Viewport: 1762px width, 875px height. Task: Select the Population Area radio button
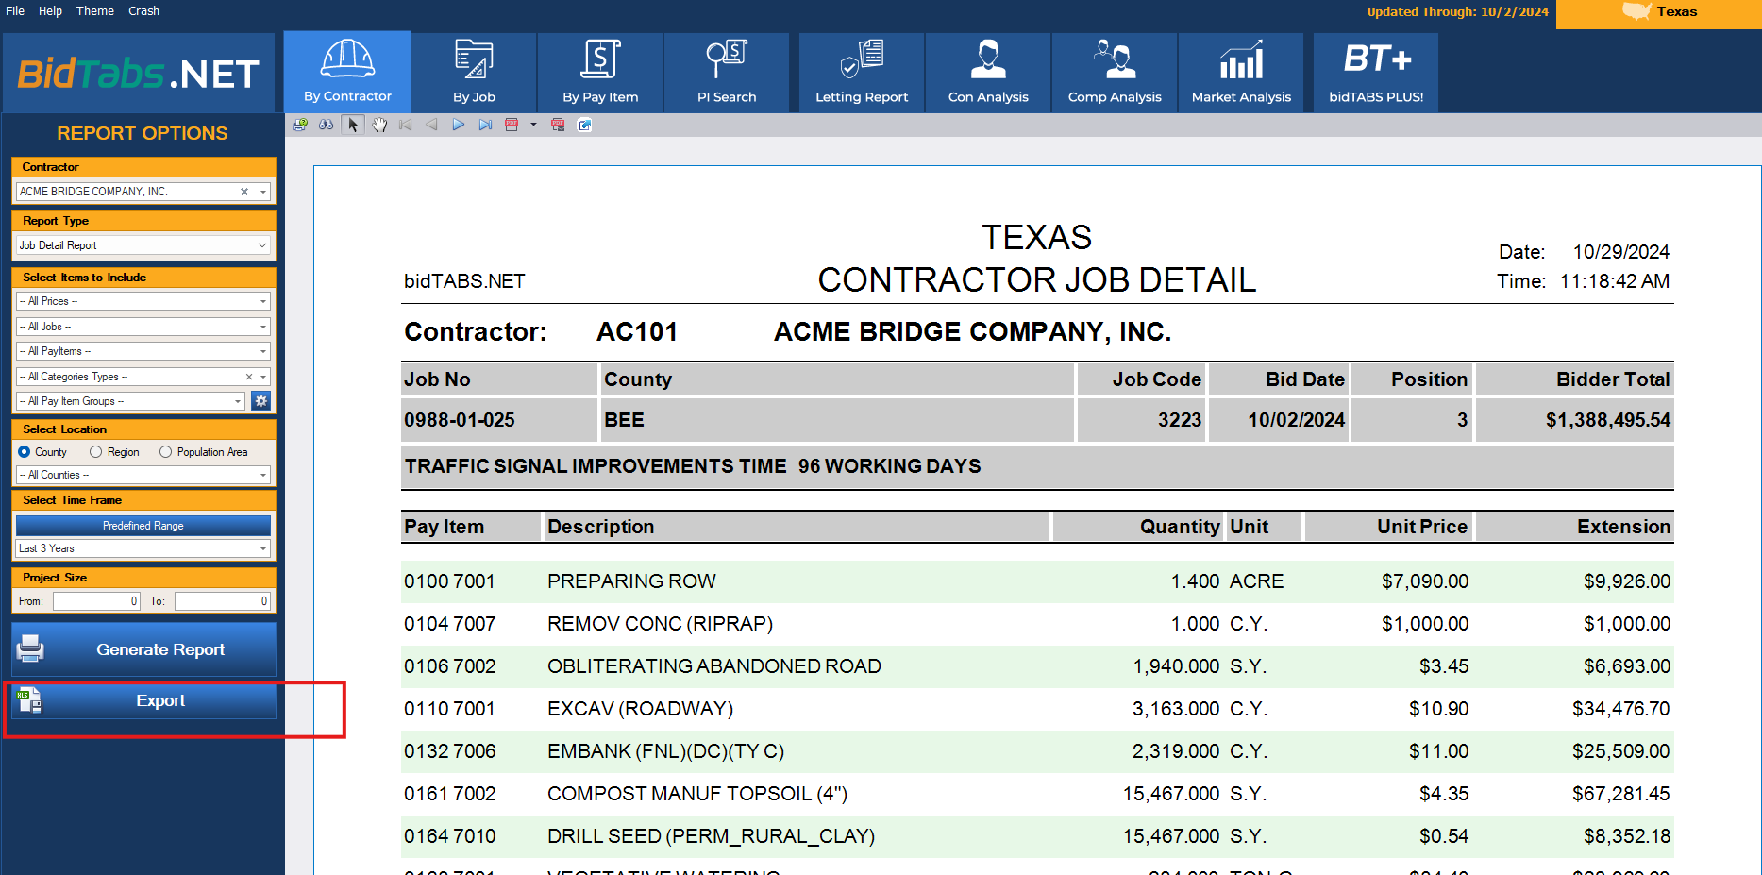(165, 452)
